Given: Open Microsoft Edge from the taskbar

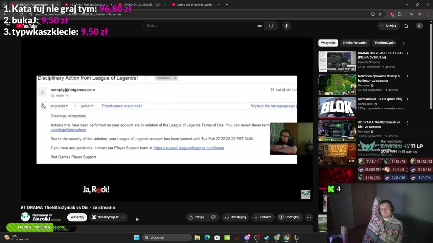Looking at the screenshot, I should (207, 238).
